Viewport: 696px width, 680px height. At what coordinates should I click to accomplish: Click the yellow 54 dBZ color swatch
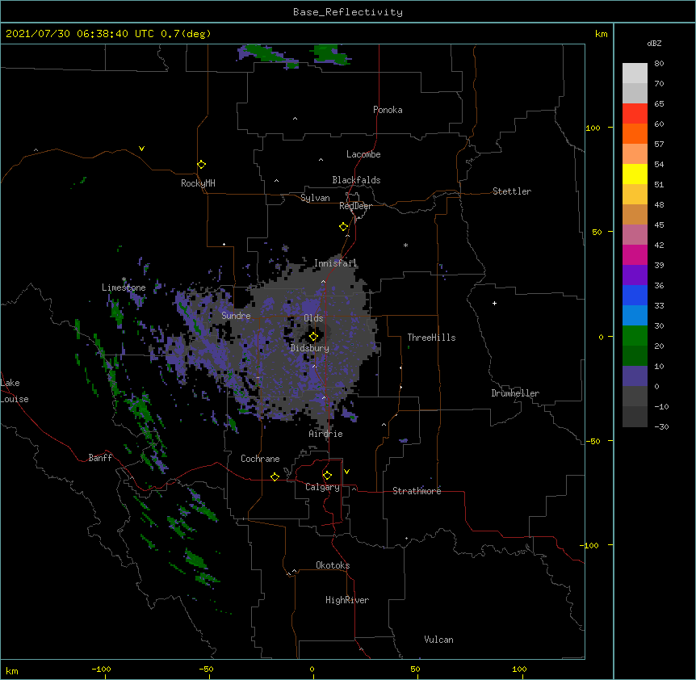pyautogui.click(x=635, y=174)
